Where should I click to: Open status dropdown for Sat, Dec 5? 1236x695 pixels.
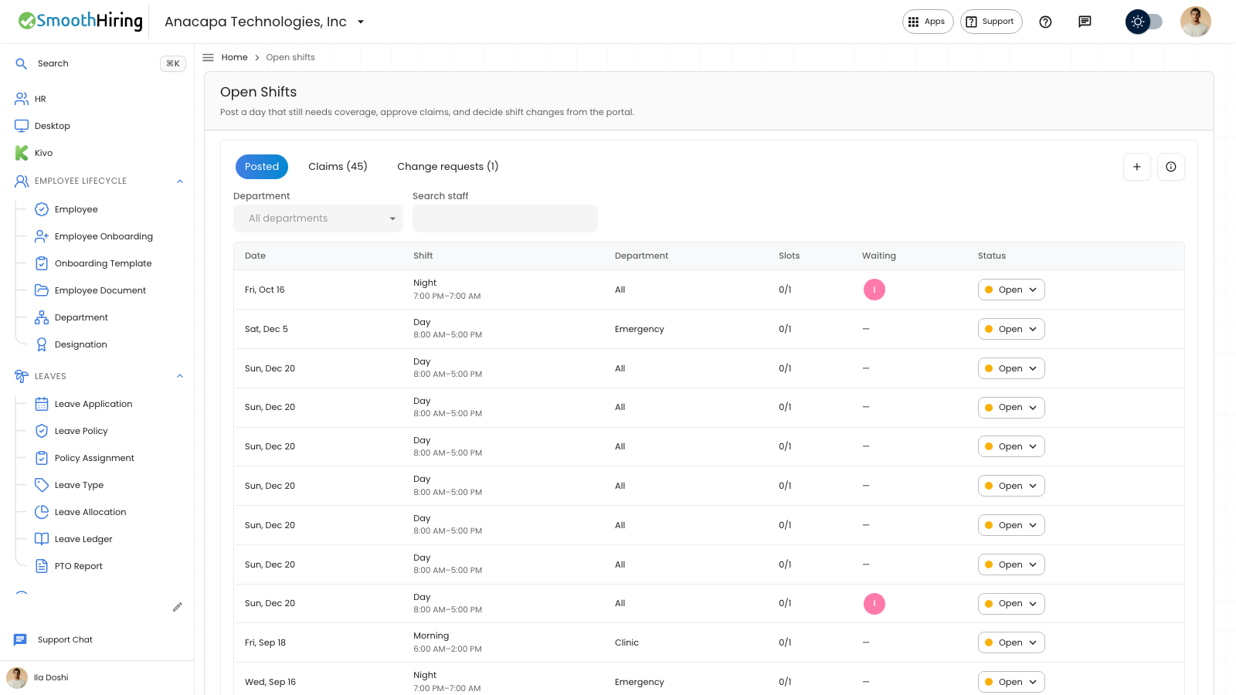1011,329
